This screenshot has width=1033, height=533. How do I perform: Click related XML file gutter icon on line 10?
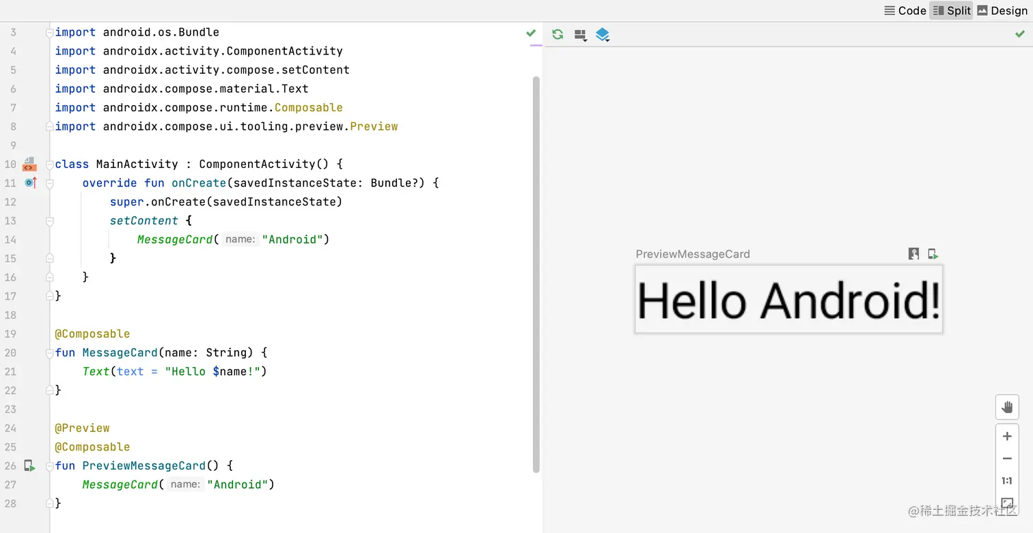coord(29,164)
